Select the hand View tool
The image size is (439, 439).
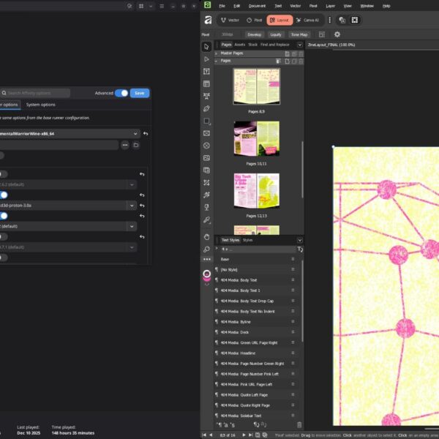pos(207,236)
